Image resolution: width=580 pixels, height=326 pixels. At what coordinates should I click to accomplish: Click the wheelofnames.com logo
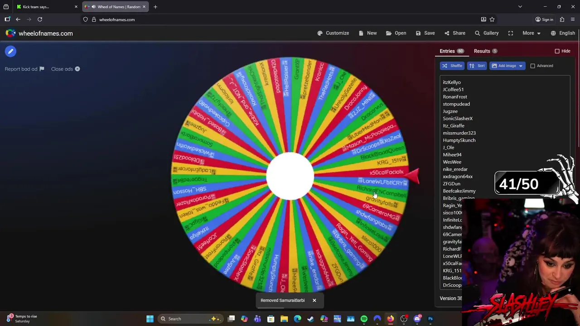click(39, 34)
